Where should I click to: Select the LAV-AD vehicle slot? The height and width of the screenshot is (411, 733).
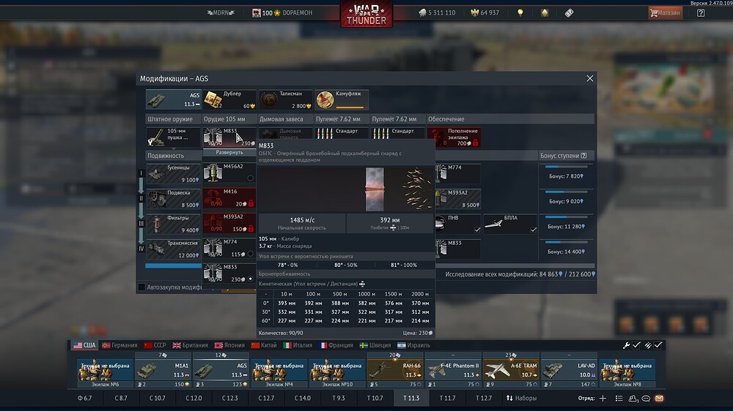569,369
